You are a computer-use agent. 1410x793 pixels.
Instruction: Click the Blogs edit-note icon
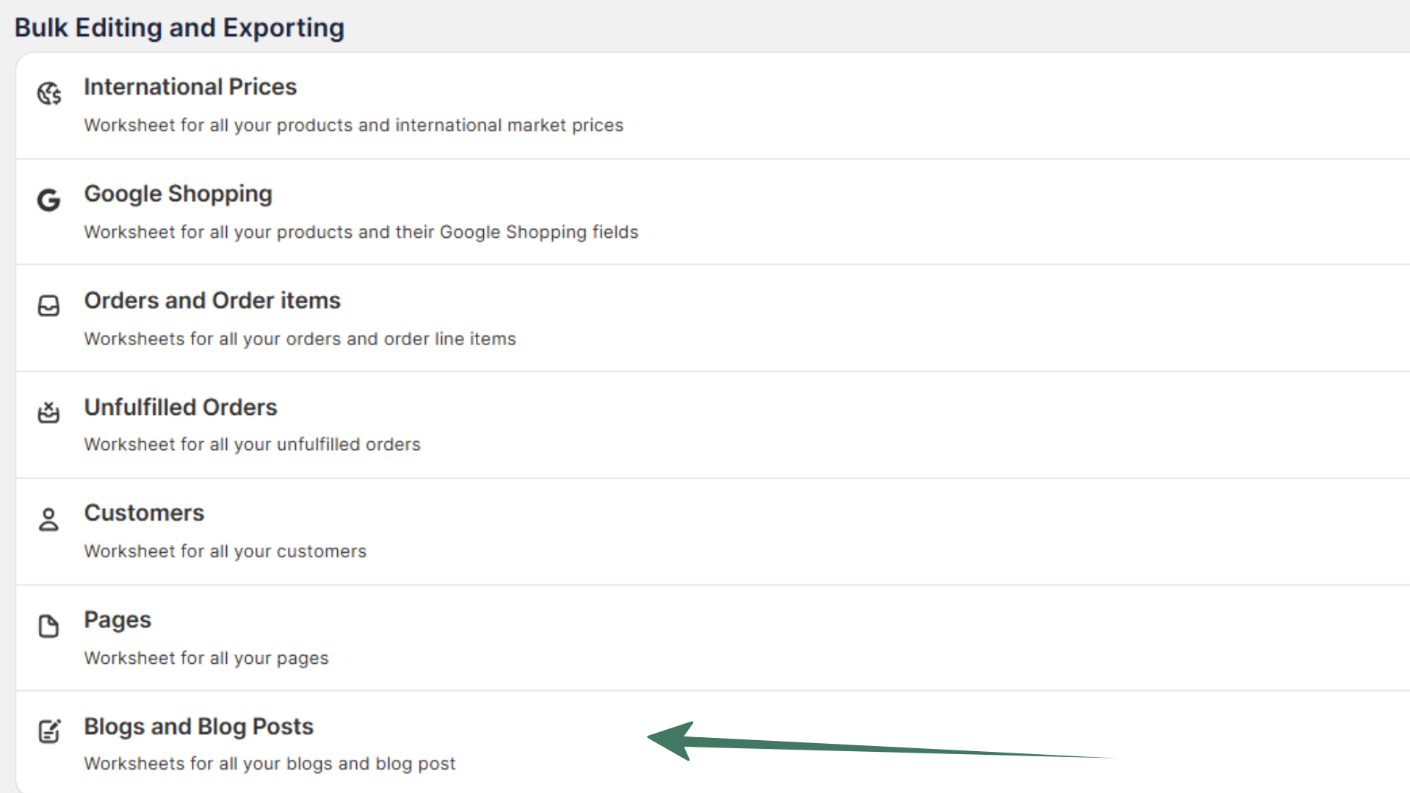coord(49,731)
